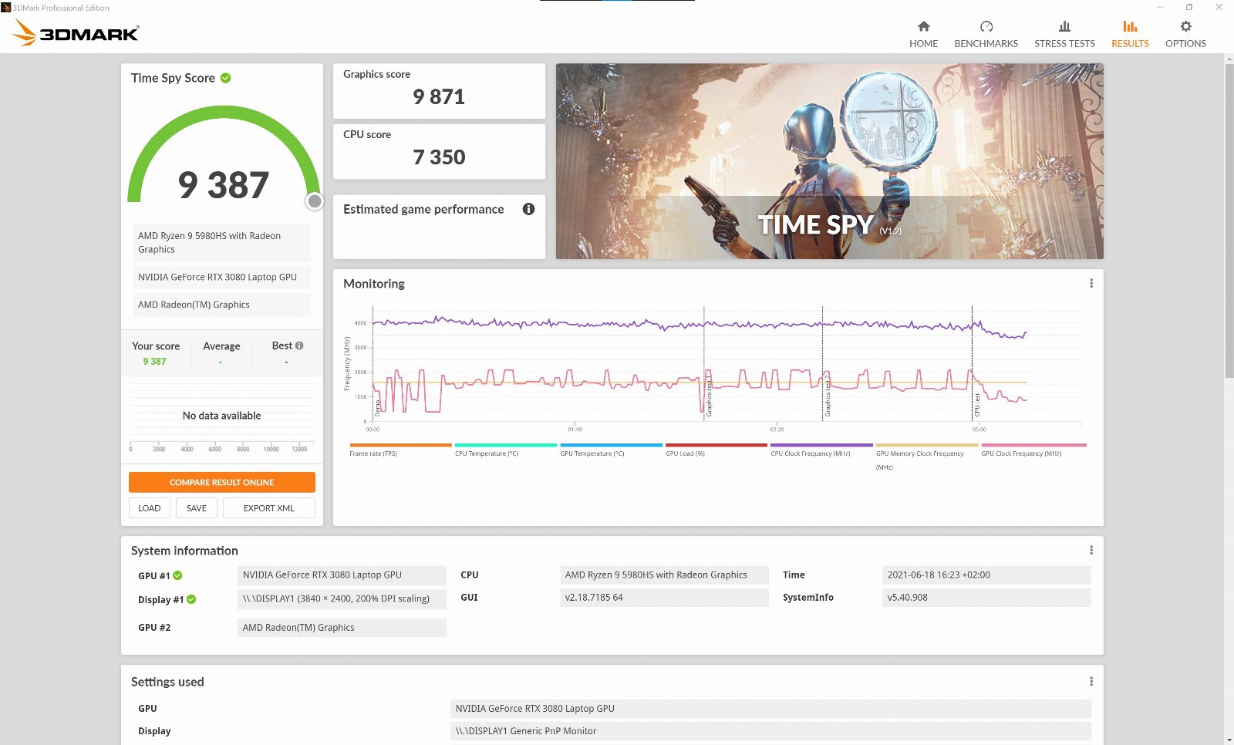Viewport: 1234px width, 745px height.
Task: Click Your score value 9 387
Action: 154,361
